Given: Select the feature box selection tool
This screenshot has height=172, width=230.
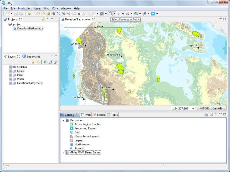Looking at the screenshot, I should coord(110,14).
